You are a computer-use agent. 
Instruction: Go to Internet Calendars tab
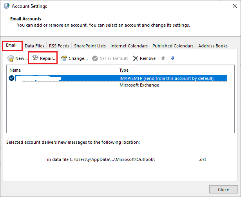tap(129, 46)
